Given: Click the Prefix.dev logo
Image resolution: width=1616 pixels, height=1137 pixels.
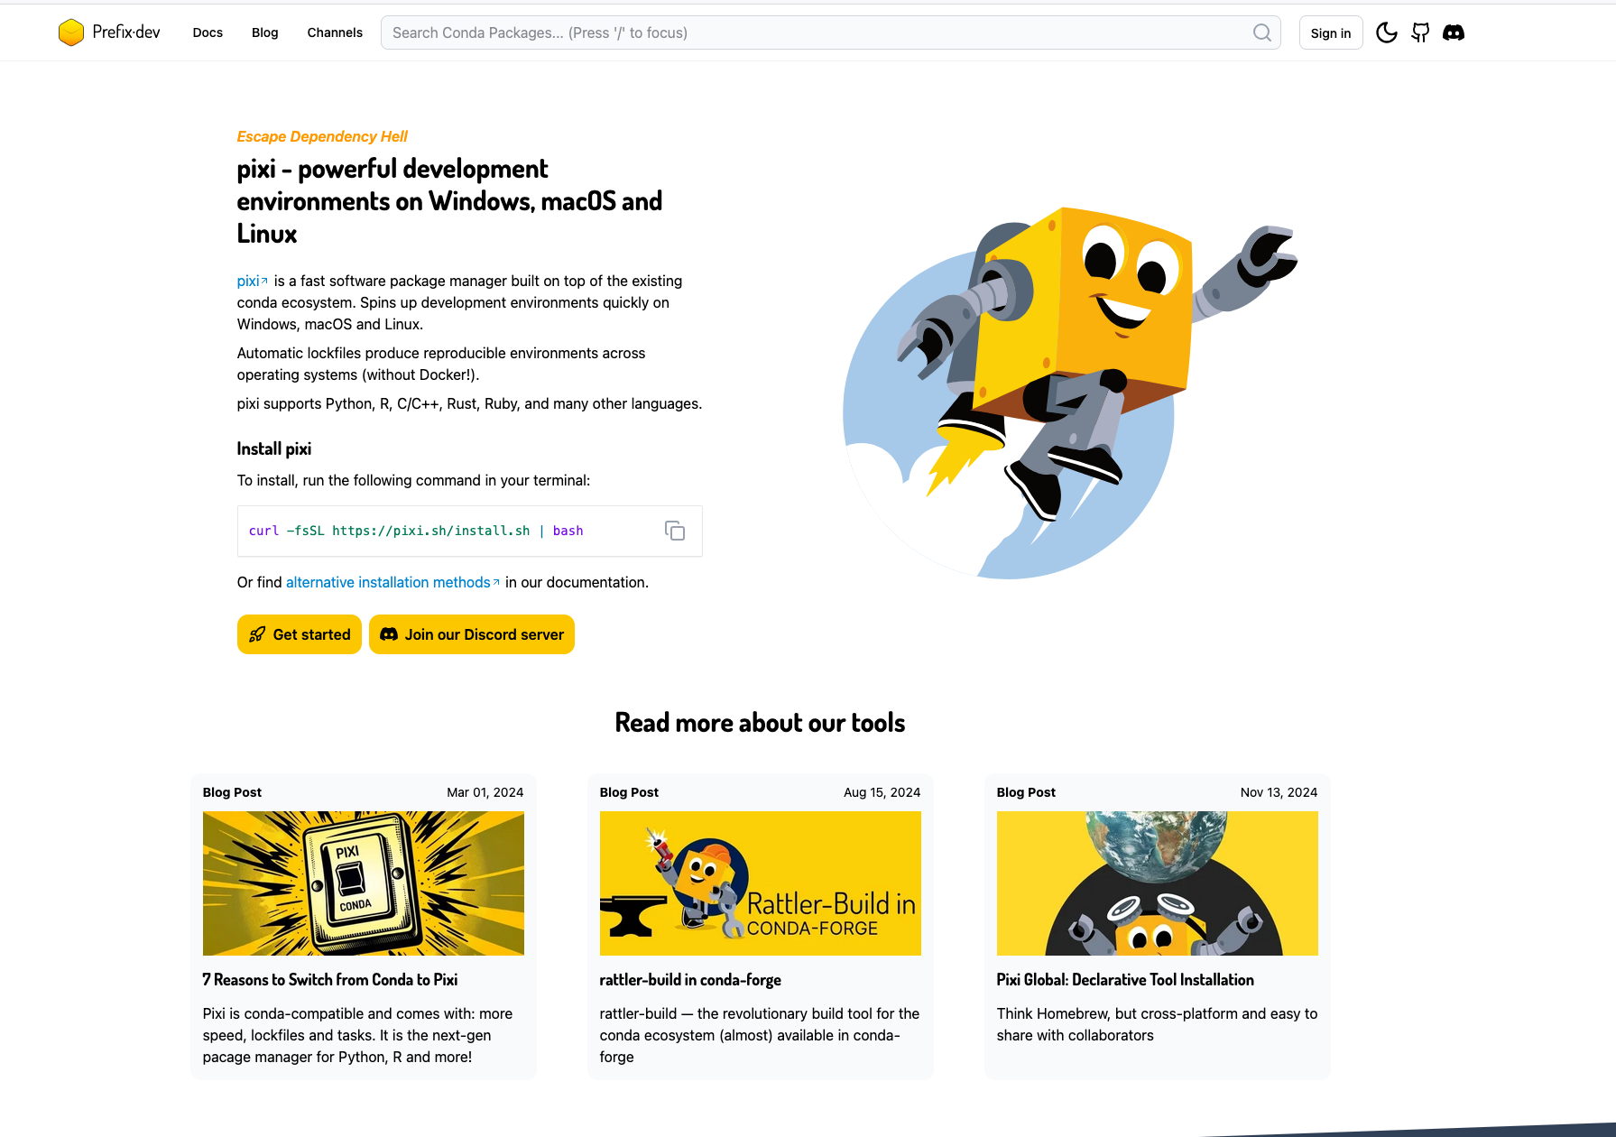Looking at the screenshot, I should (109, 32).
